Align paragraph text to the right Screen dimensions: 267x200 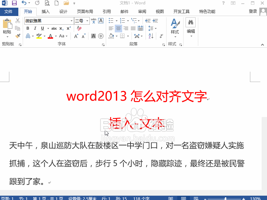(x=126, y=28)
